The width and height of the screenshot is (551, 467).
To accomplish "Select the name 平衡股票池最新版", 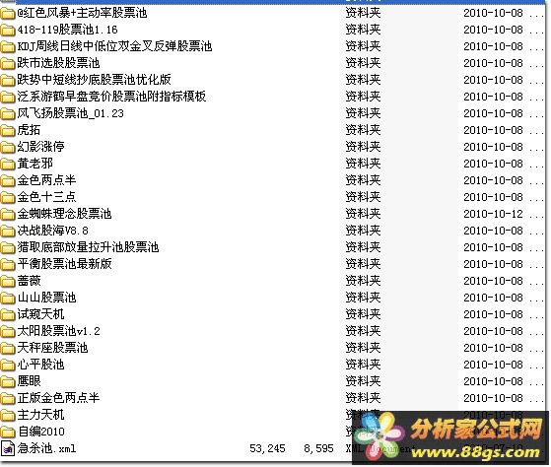I will point(65,264).
